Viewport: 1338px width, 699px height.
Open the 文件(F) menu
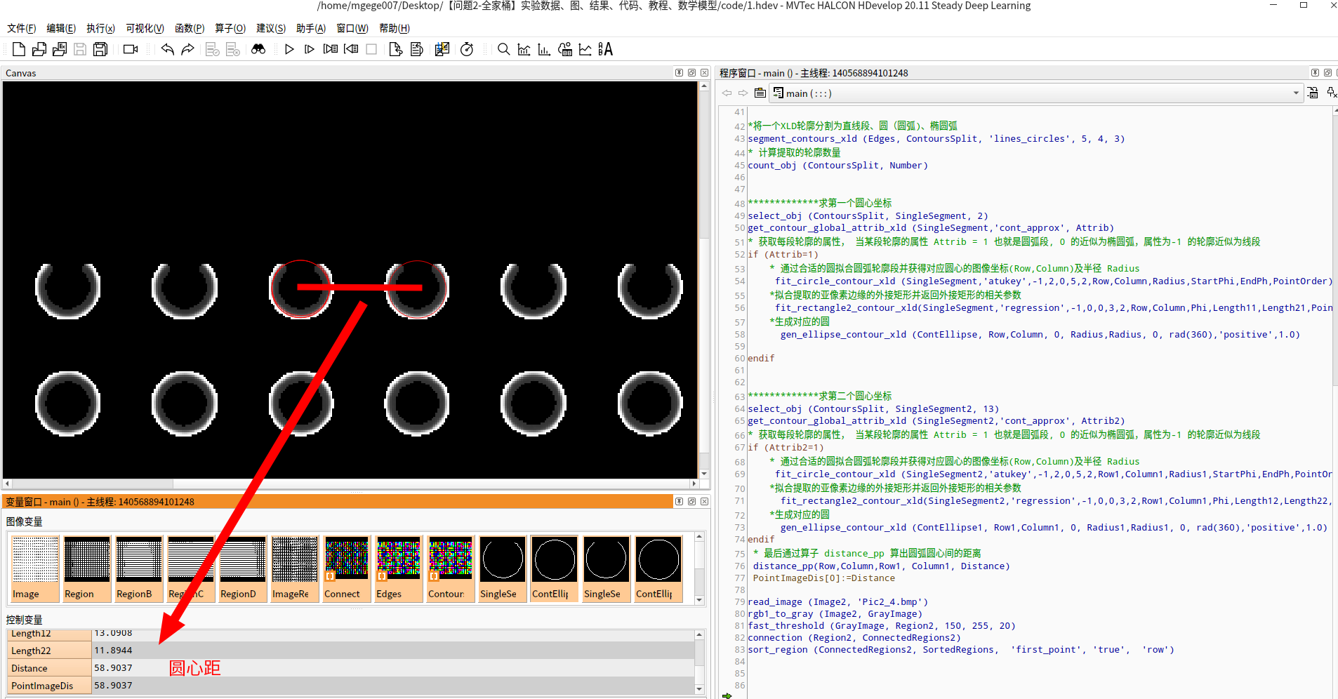pos(22,28)
